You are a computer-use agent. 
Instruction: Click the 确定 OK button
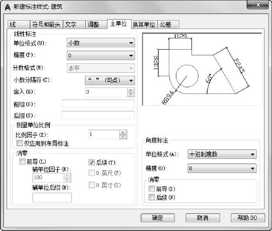[x=158, y=218]
